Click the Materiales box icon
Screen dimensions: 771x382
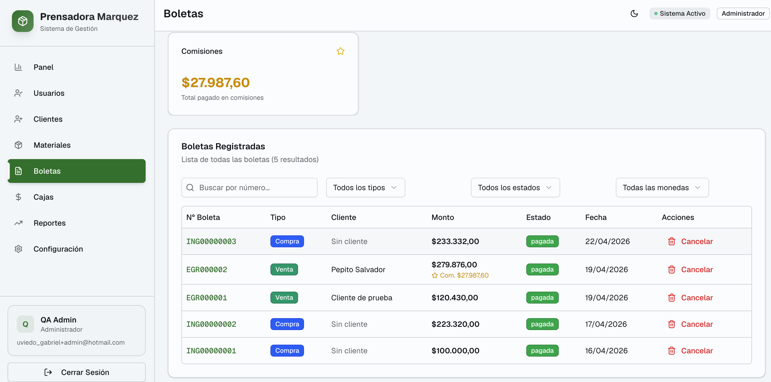tap(18, 145)
